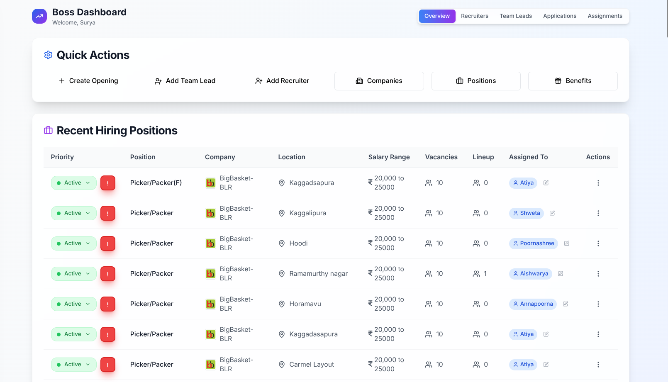Click the Boss Dashboard logo icon
Viewport: 668px width, 382px height.
[39, 17]
